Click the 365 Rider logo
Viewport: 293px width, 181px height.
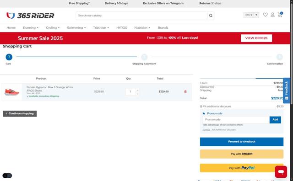tap(30, 16)
